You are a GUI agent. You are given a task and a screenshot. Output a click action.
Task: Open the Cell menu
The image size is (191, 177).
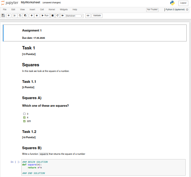coord(42,10)
